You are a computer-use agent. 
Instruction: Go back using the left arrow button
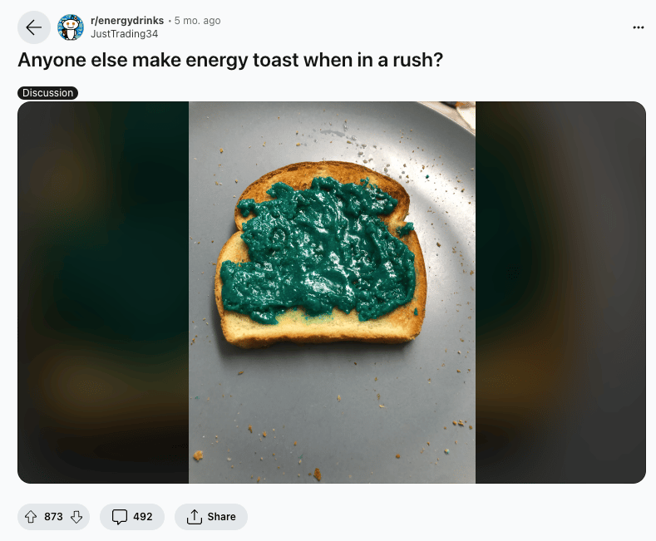pyautogui.click(x=34, y=27)
